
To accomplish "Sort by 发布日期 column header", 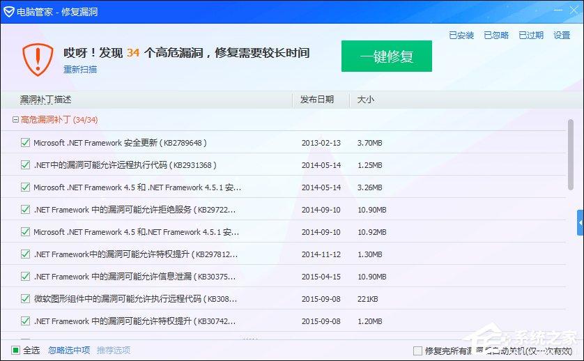I will 317,100.
